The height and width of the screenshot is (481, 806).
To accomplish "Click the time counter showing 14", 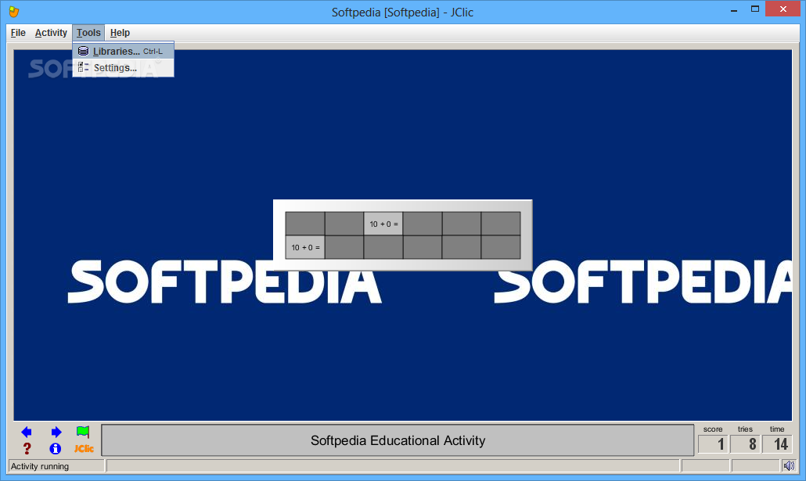I will [x=777, y=444].
